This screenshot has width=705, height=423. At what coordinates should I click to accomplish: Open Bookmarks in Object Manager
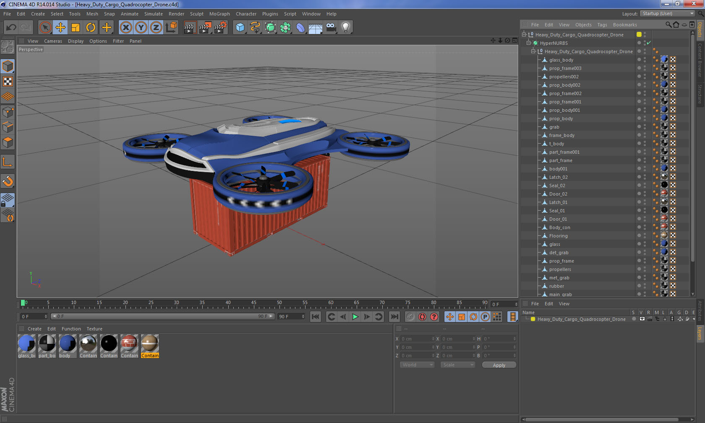625,25
